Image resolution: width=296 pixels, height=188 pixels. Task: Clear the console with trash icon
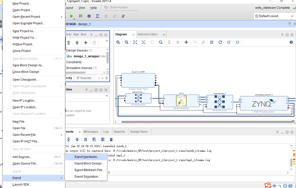(111, 139)
